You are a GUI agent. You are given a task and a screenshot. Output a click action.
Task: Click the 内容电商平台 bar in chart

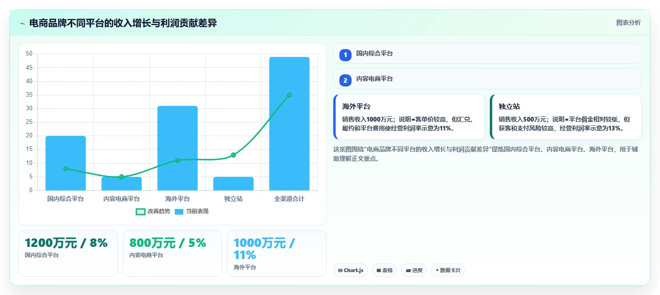[x=121, y=184]
